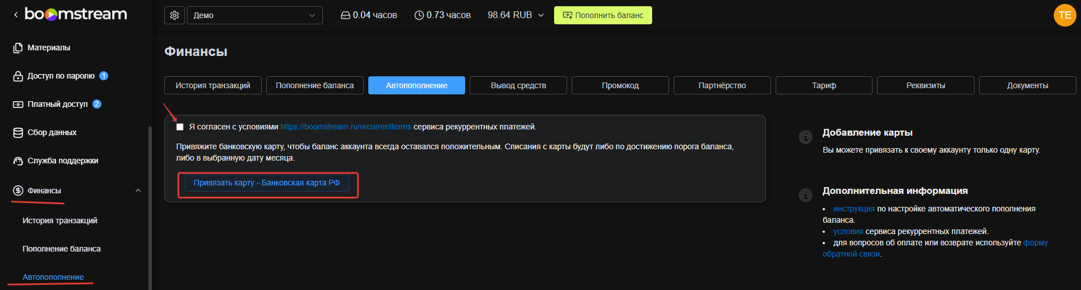Click the Finances dollar icon
1081x290 pixels.
tap(18, 191)
